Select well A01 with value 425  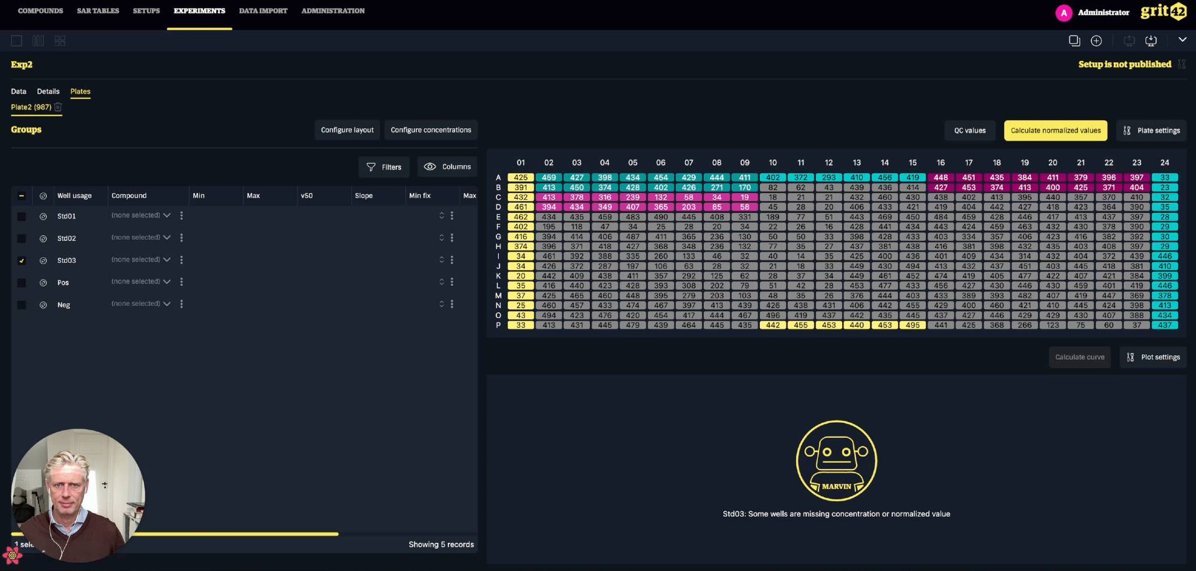[x=520, y=177]
